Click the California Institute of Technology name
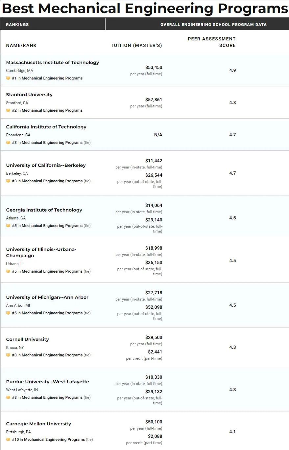This screenshot has height=450, width=289. [x=46, y=127]
